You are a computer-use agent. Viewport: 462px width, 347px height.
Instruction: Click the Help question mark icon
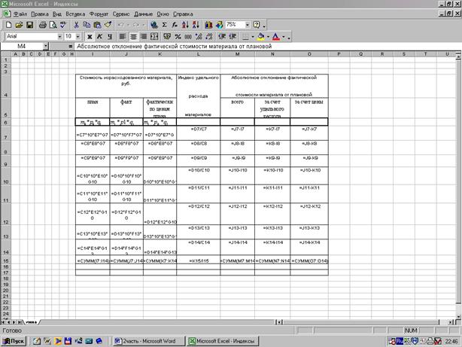[x=257, y=25]
